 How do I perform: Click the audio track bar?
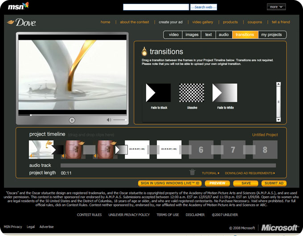(x=168, y=165)
